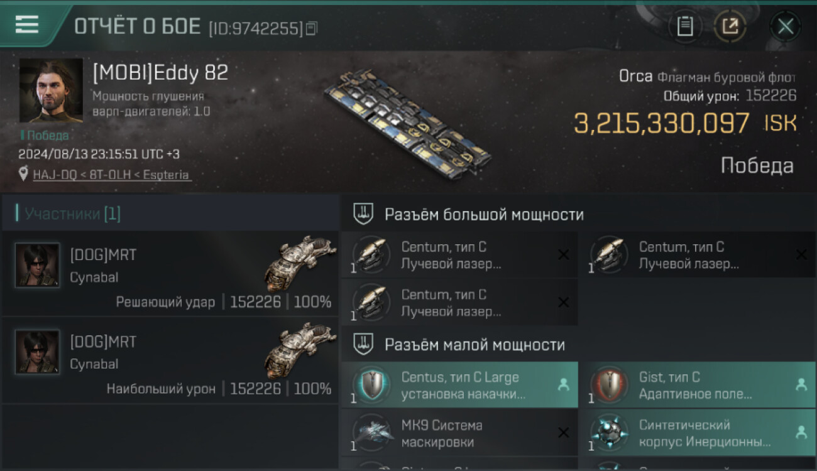Select first Centum тип C laser module

tap(459, 255)
